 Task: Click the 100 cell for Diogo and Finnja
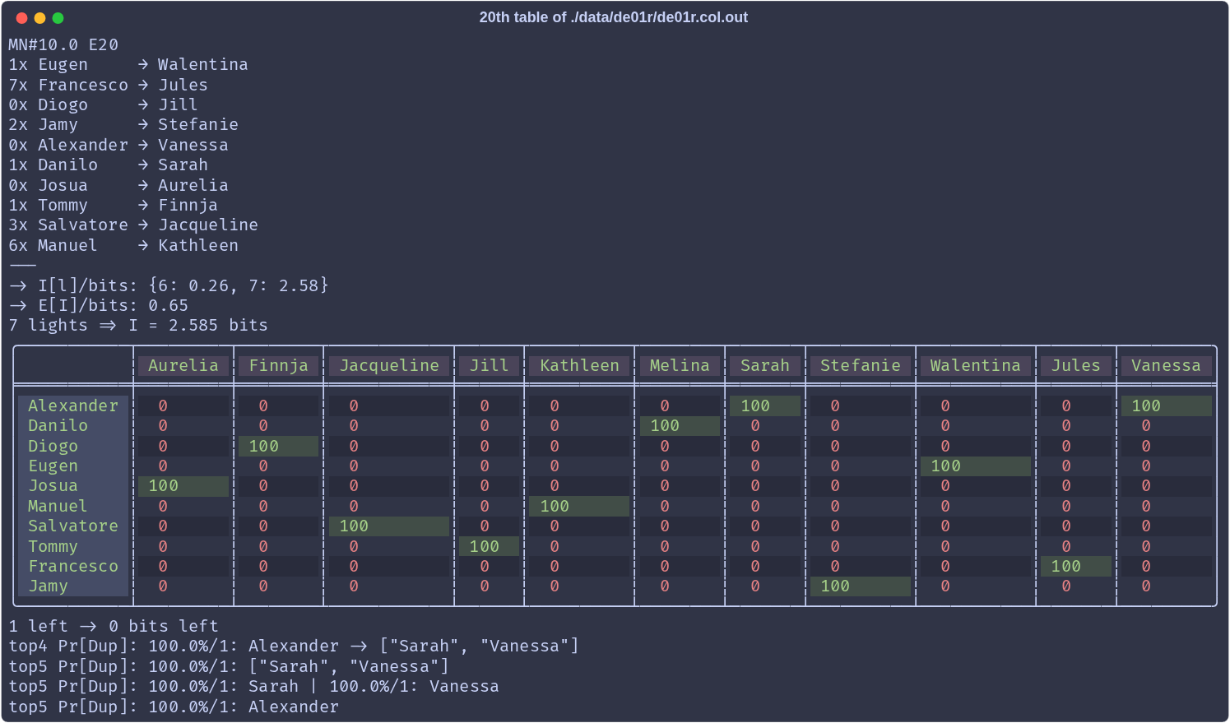279,446
